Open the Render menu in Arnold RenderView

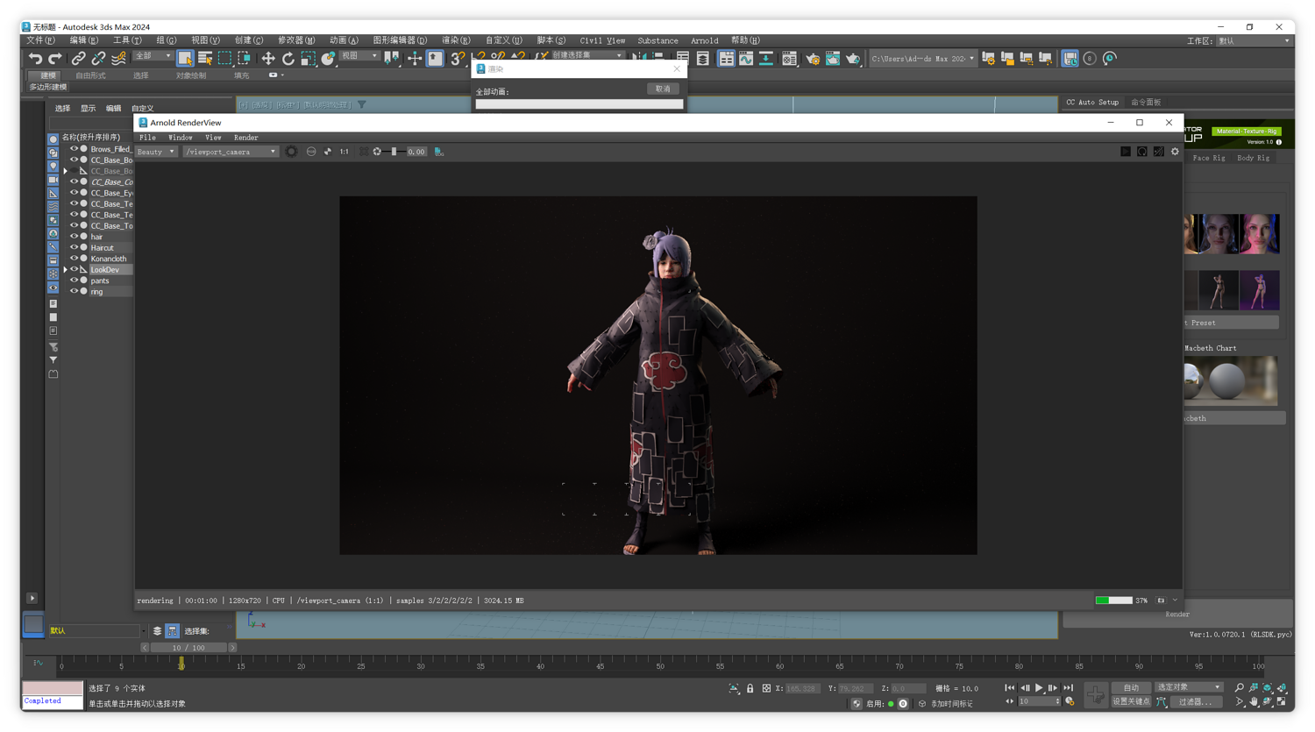tap(245, 138)
